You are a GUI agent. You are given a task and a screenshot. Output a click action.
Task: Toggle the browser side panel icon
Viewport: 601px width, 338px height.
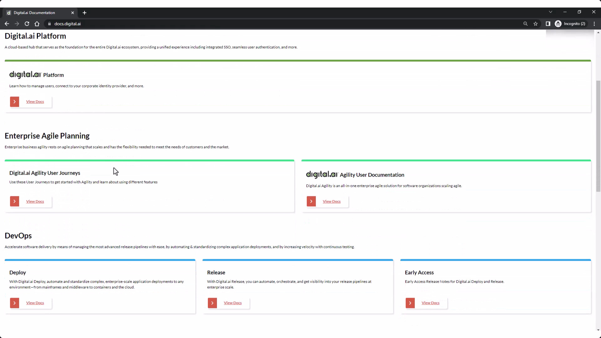pos(548,24)
